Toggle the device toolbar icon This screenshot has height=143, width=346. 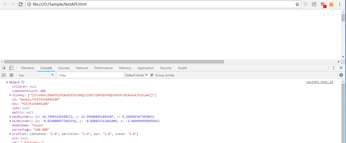[11, 68]
